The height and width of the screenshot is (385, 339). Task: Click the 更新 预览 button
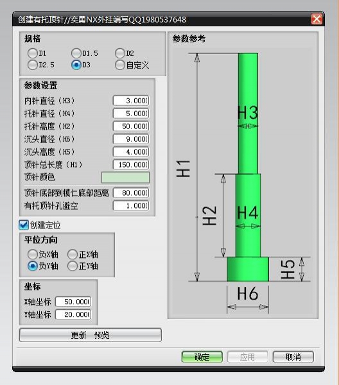click(x=91, y=335)
